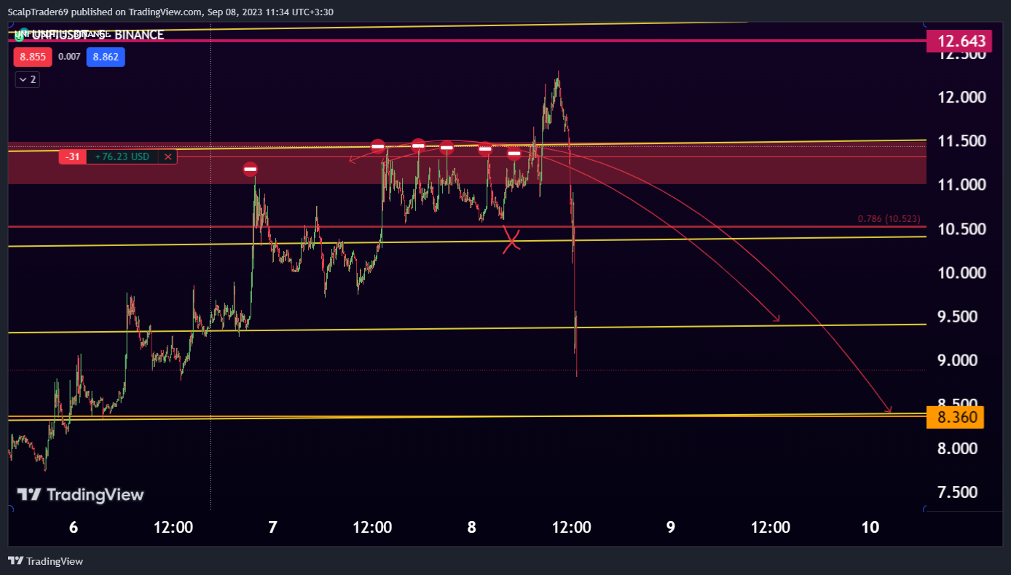Image resolution: width=1011 pixels, height=575 pixels.
Task: Click date label 6 on the time axis
Action: pyautogui.click(x=74, y=527)
